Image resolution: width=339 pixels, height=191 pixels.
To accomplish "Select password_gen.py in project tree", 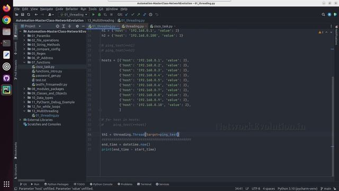I will pos(48,75).
